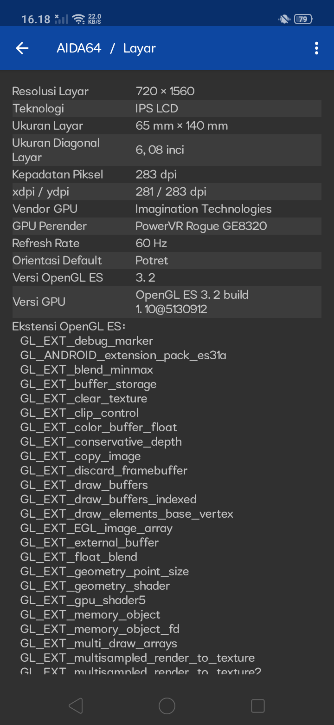The image size is (334, 725).
Task: Tap the muted vibration icon in status bar
Action: click(283, 19)
